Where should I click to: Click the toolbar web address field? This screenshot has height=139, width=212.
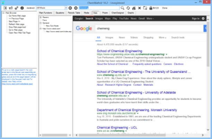pos(99,8)
